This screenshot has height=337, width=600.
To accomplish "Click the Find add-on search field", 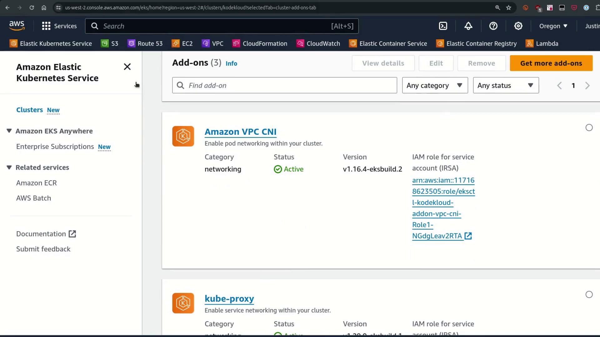I will click(284, 85).
